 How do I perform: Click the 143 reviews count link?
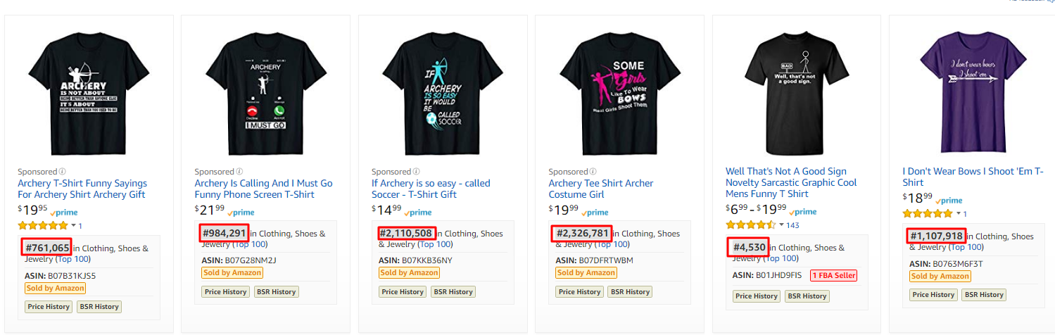click(x=793, y=225)
